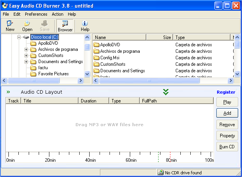Image resolution: width=242 pixels, height=177 pixels.
Task: Click folder tree vertical scroll down arrow
Action: (87, 74)
